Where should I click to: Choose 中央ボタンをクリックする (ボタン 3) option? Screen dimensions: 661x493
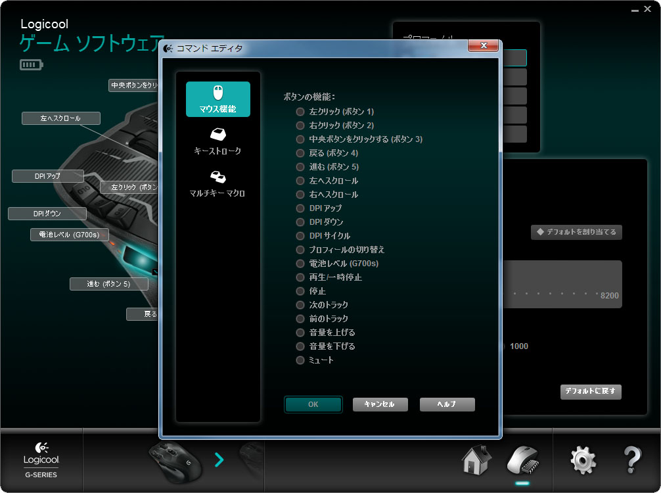pos(300,139)
